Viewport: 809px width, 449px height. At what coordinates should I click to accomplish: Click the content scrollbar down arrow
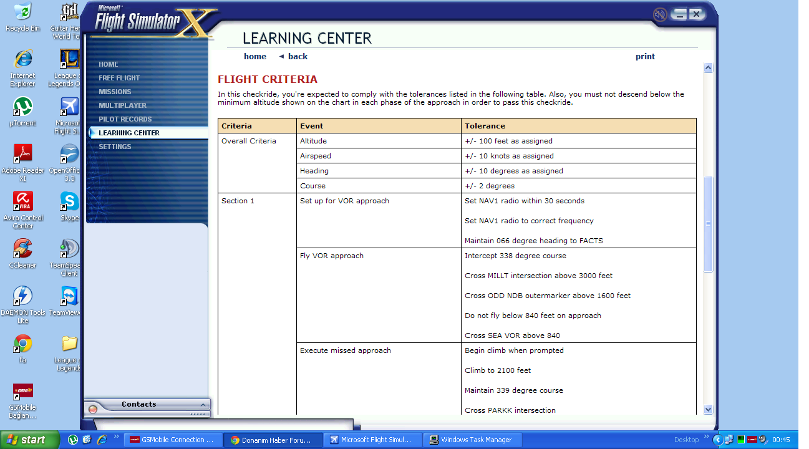708,410
